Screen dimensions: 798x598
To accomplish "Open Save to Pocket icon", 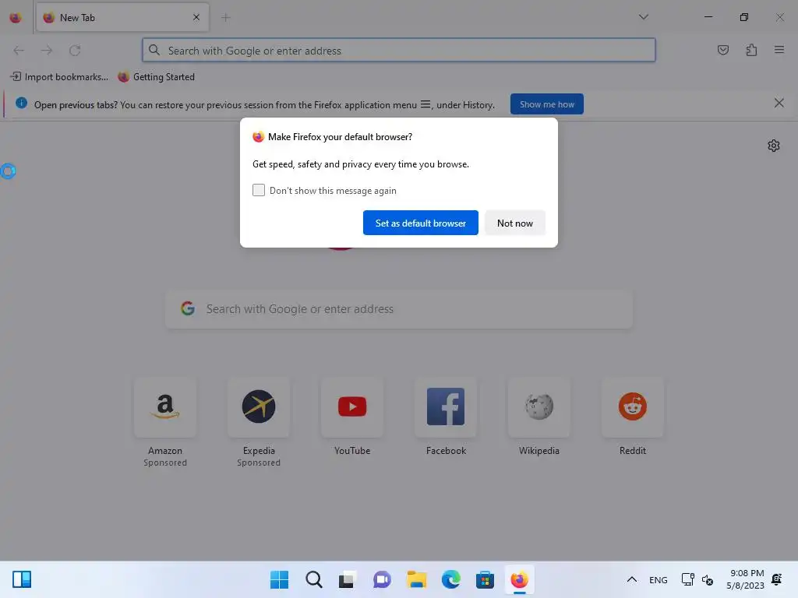I will [722, 50].
